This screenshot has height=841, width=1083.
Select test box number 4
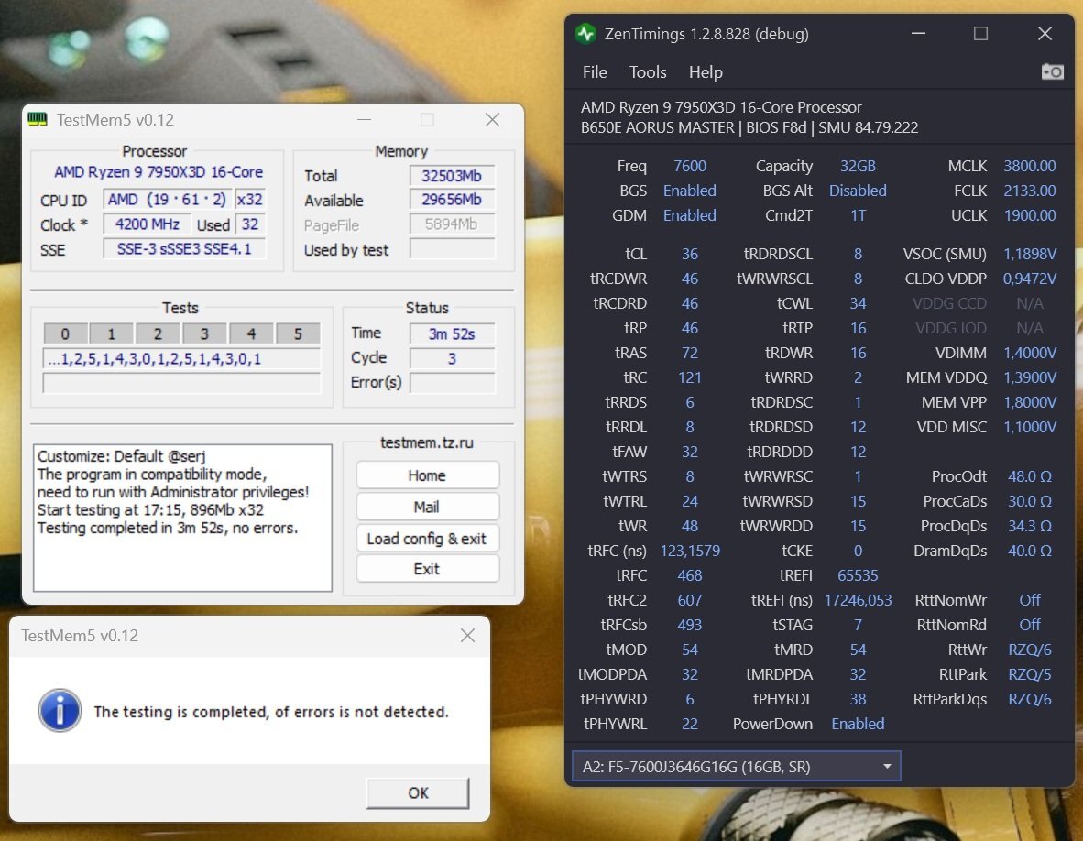[251, 333]
